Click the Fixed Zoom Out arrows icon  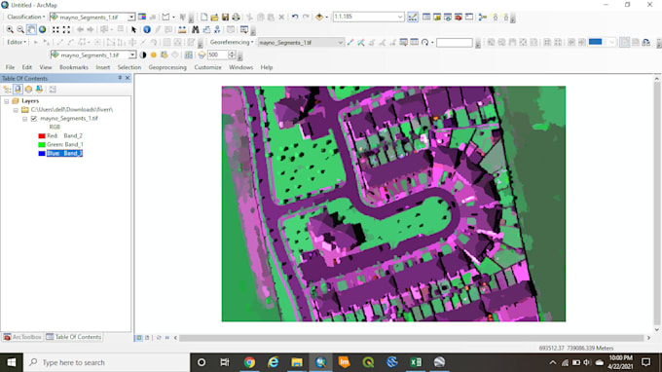pyautogui.click(x=66, y=29)
